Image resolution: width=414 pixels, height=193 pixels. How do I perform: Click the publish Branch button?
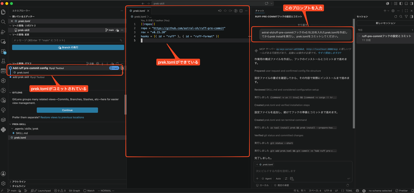point(68,48)
